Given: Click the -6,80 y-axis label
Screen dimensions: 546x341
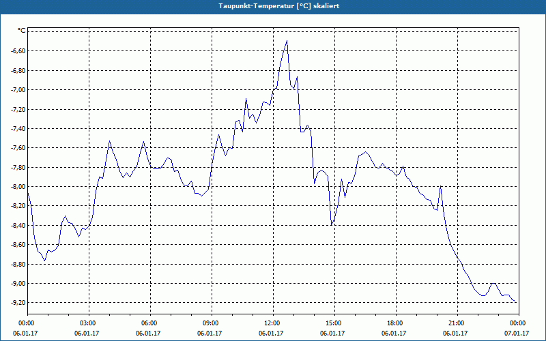Looking at the screenshot, I should (18, 71).
